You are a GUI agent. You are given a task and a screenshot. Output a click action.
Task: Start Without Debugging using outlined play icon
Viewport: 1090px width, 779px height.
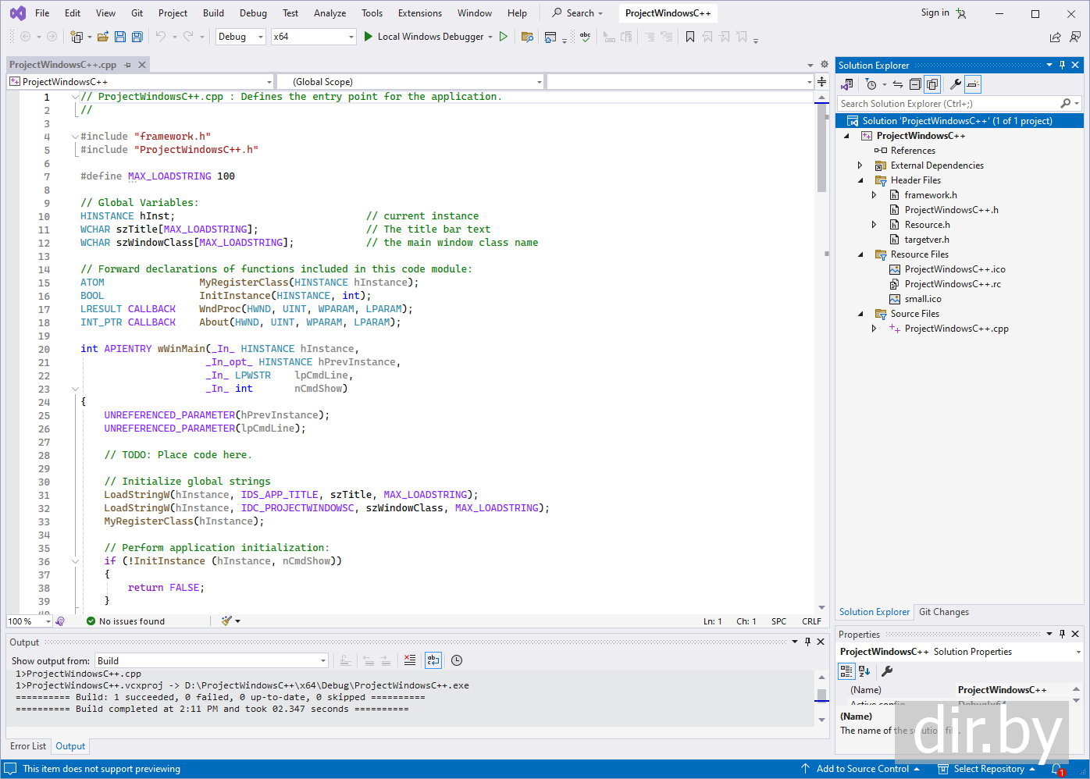tap(504, 37)
